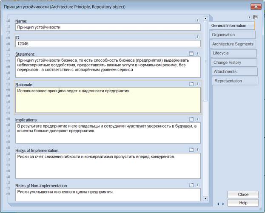Click inside the ID field showing 12345
Viewport: 265px width, 213px height.
coord(108,44)
